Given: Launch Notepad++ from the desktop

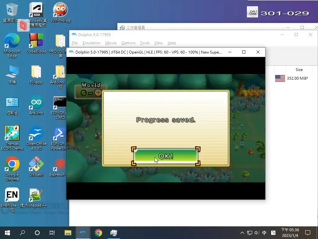Looking at the screenshot, I should pyautogui.click(x=36, y=198).
